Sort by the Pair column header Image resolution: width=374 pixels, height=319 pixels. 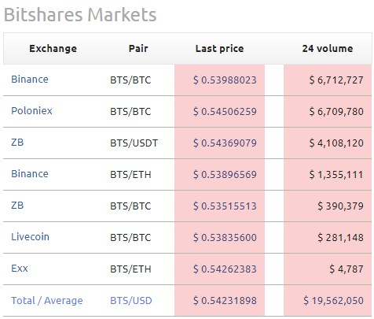pos(138,49)
